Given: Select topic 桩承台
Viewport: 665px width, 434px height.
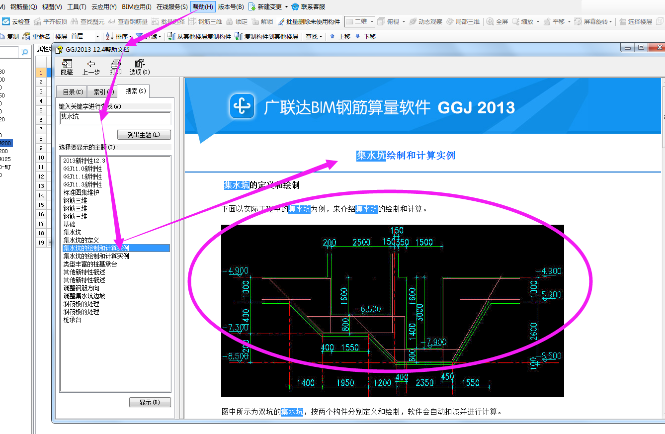Looking at the screenshot, I should point(72,320).
